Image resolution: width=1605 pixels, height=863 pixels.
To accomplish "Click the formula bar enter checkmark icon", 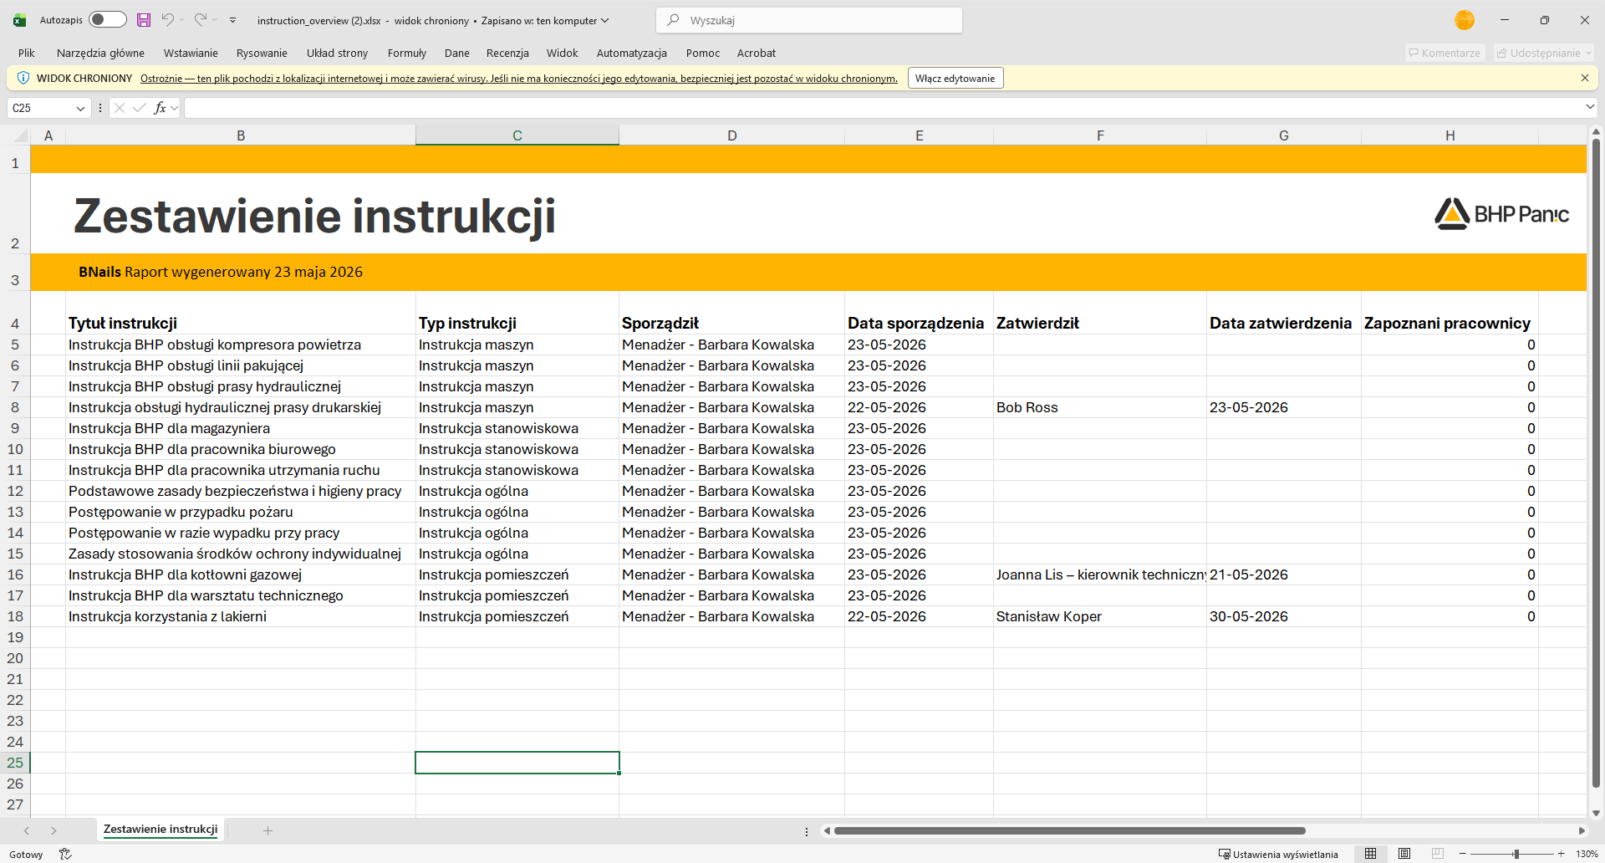I will tap(140, 108).
